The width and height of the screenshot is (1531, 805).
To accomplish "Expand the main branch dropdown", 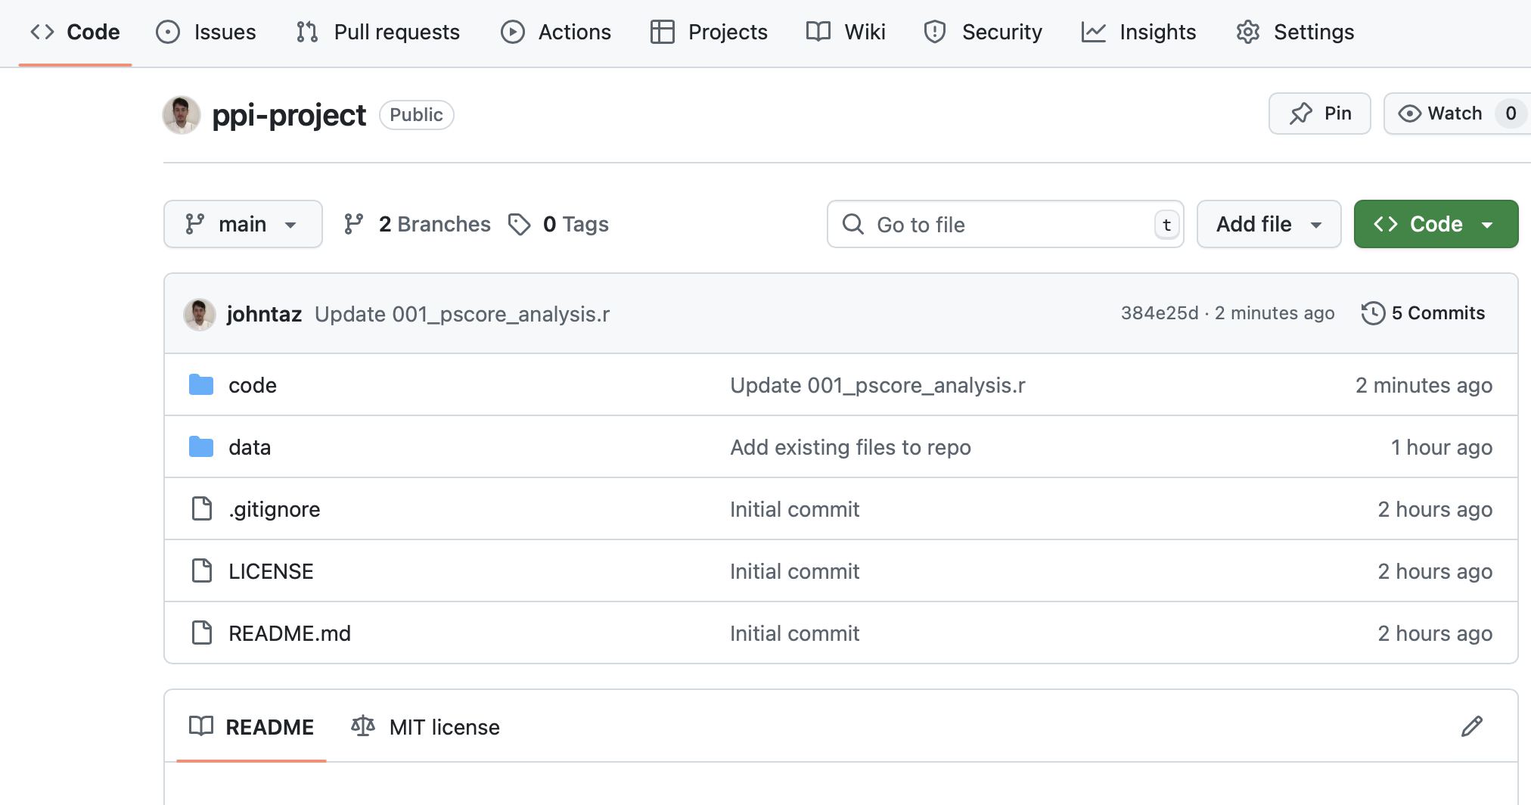I will [243, 224].
